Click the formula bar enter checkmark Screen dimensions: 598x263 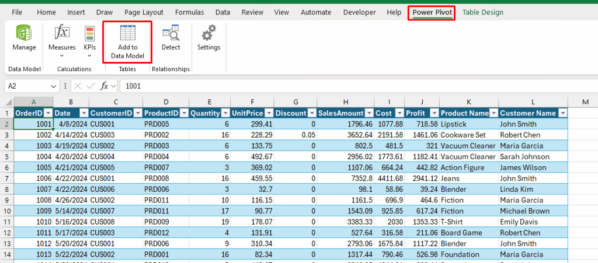91,86
